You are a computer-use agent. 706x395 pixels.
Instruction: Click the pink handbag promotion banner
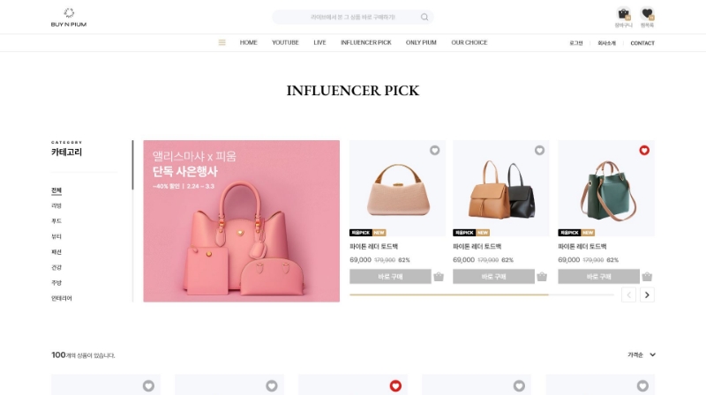coord(241,221)
